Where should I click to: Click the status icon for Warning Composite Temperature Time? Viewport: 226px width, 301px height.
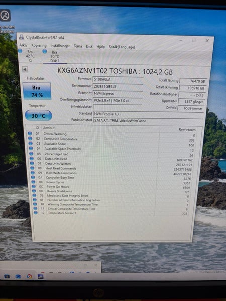tap(35, 204)
